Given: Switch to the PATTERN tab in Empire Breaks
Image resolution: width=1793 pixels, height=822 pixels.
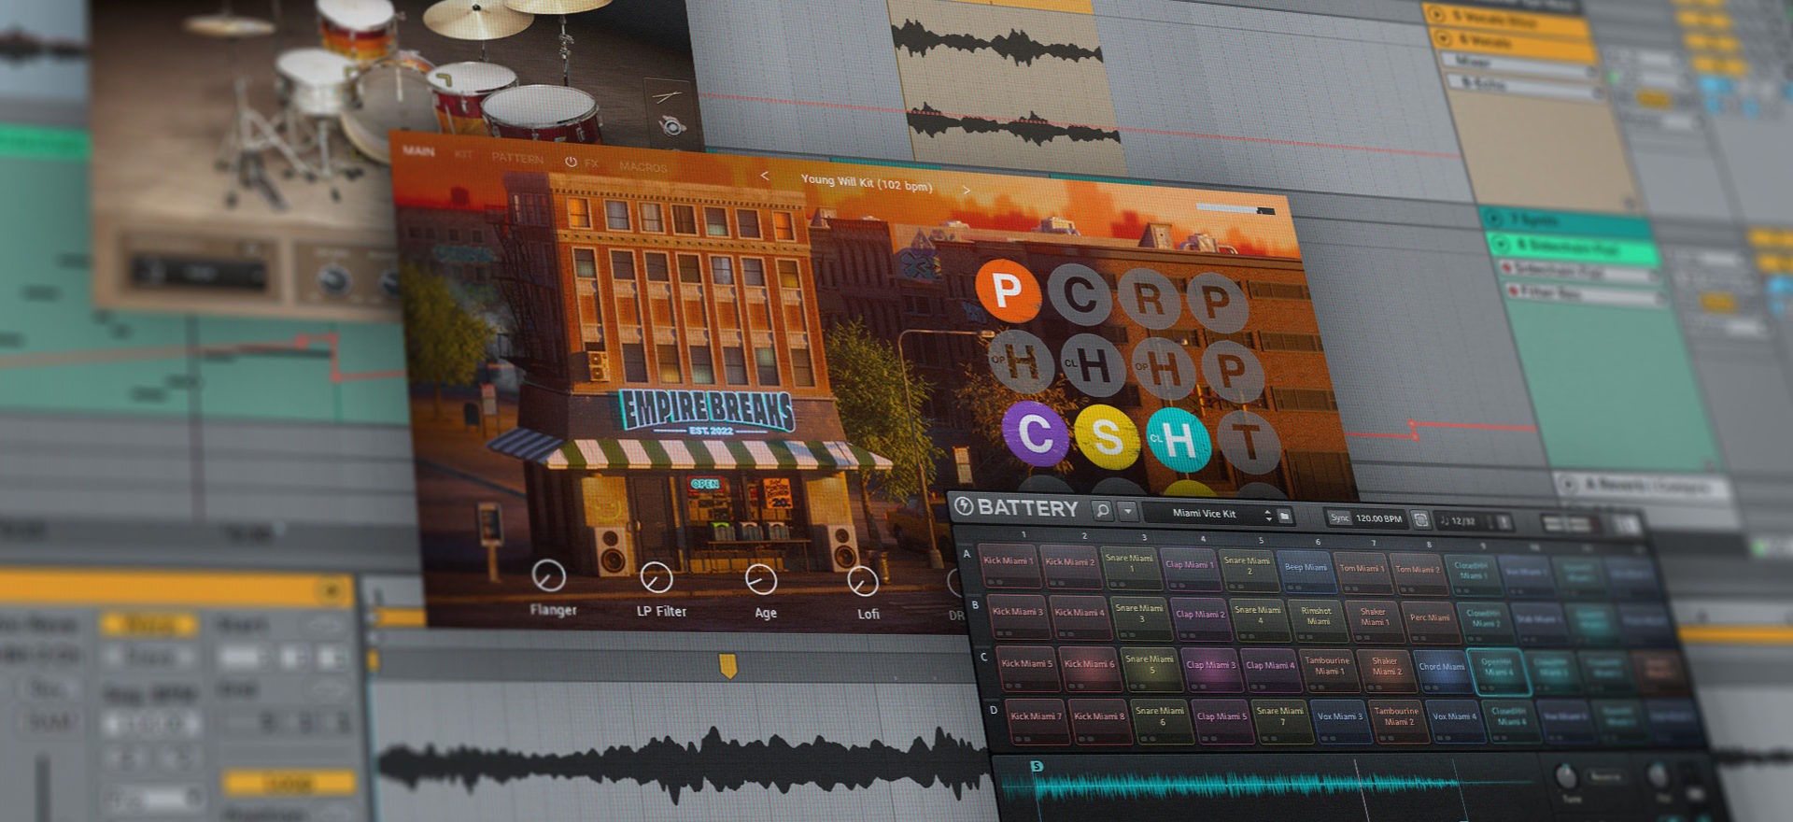Looking at the screenshot, I should pos(517,158).
